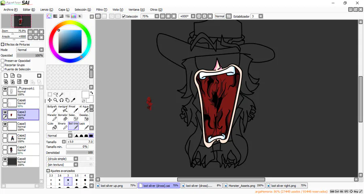Enable Preservar Opacidad
Image resolution: width=364 pixels, height=194 pixels.
(2, 61)
